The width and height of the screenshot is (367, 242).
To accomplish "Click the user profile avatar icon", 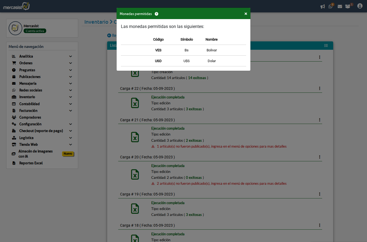I will pyautogui.click(x=360, y=6).
